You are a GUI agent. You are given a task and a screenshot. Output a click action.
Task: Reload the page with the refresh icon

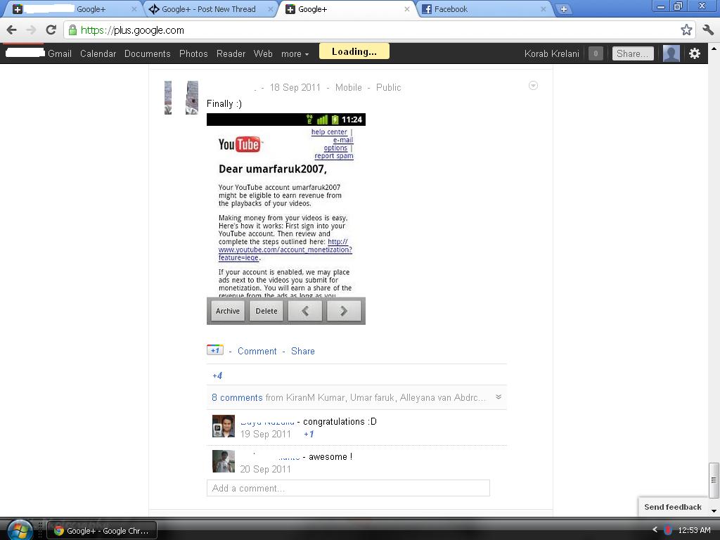click(x=51, y=30)
